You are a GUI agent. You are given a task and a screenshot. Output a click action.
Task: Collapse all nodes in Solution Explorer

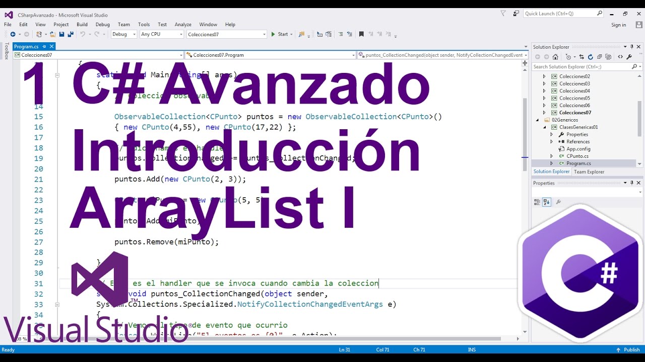click(599, 57)
